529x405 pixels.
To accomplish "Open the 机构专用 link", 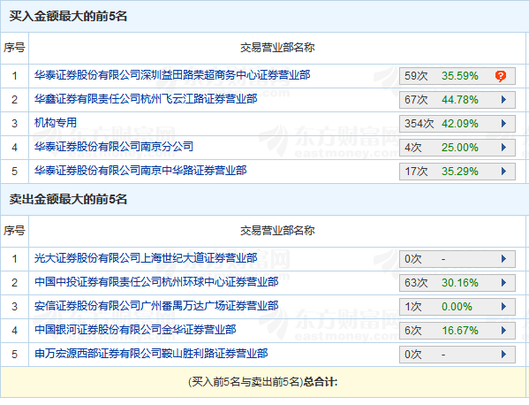I will coord(56,123).
